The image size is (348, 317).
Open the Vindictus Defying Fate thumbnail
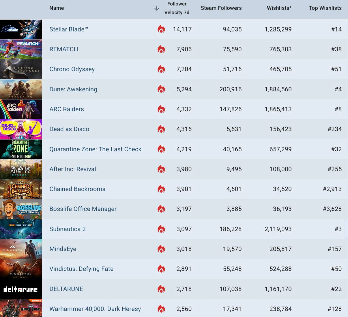tap(21, 269)
